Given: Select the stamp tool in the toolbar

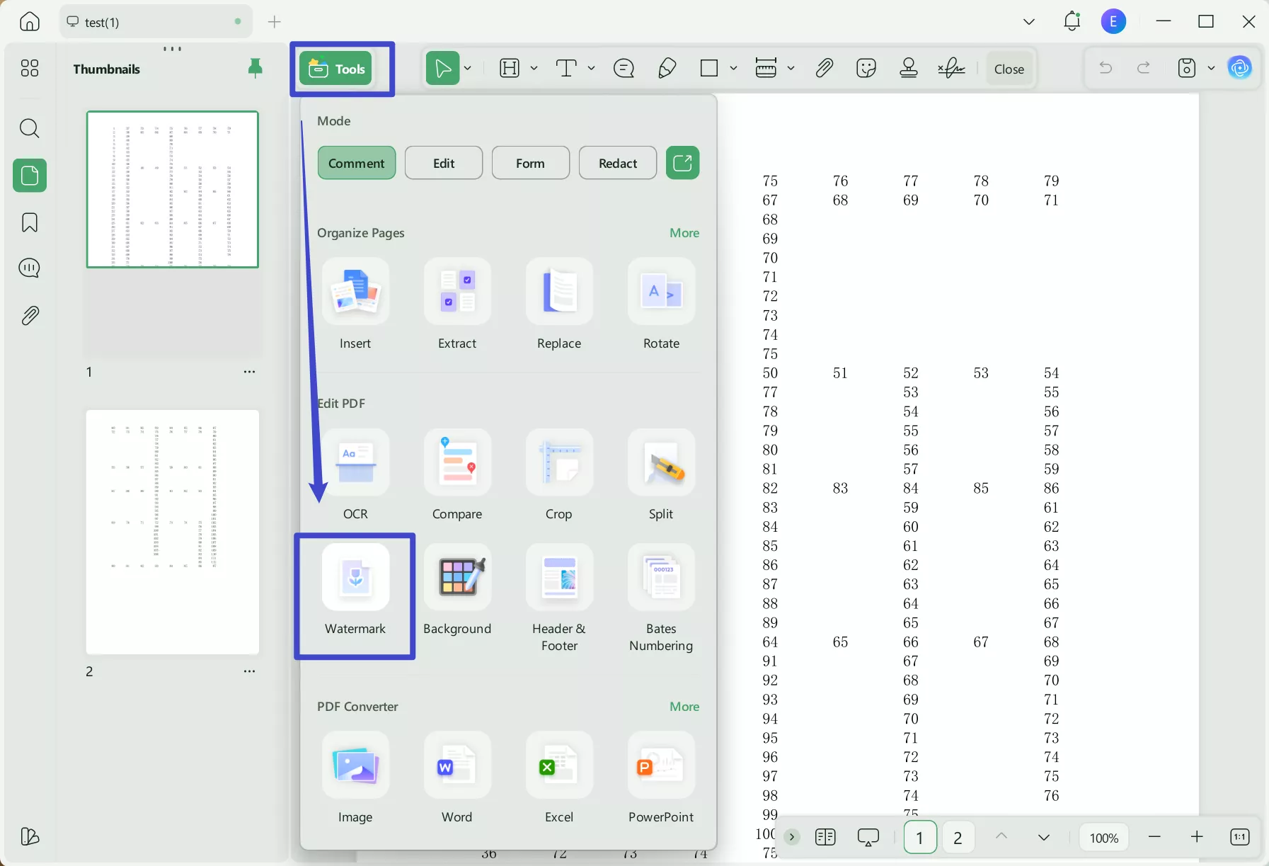Looking at the screenshot, I should tap(908, 68).
